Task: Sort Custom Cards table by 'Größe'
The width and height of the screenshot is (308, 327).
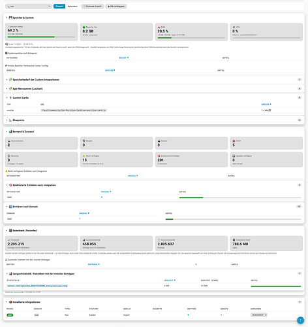Action: point(266,105)
